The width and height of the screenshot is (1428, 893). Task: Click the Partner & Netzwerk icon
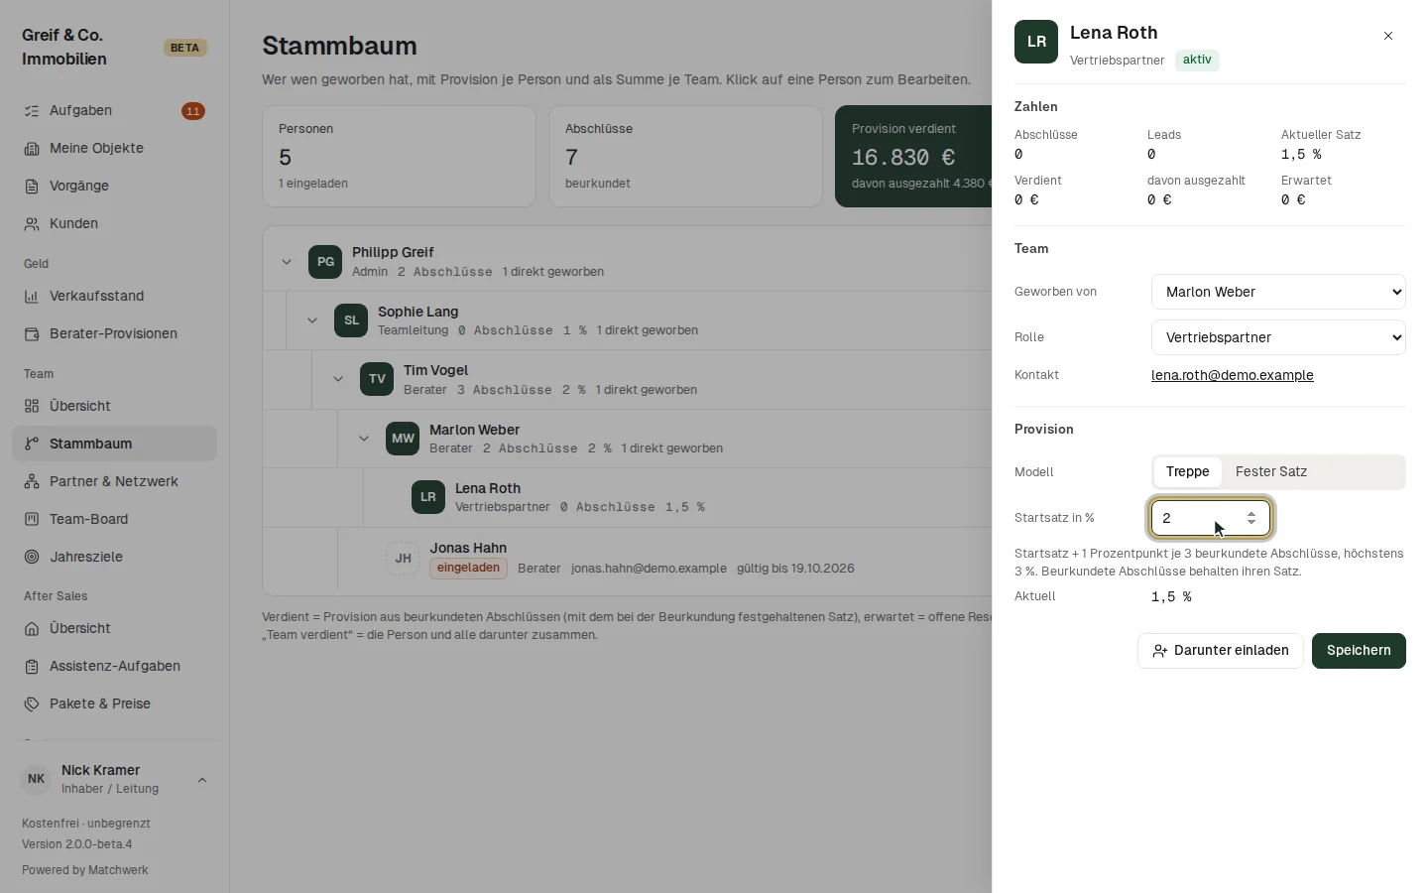pyautogui.click(x=32, y=482)
